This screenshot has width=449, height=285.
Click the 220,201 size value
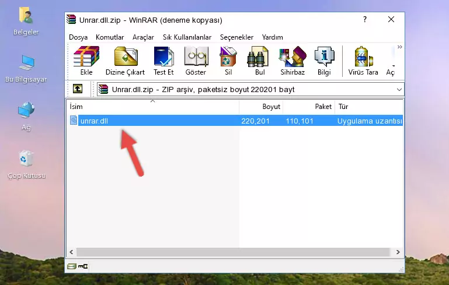[255, 121]
